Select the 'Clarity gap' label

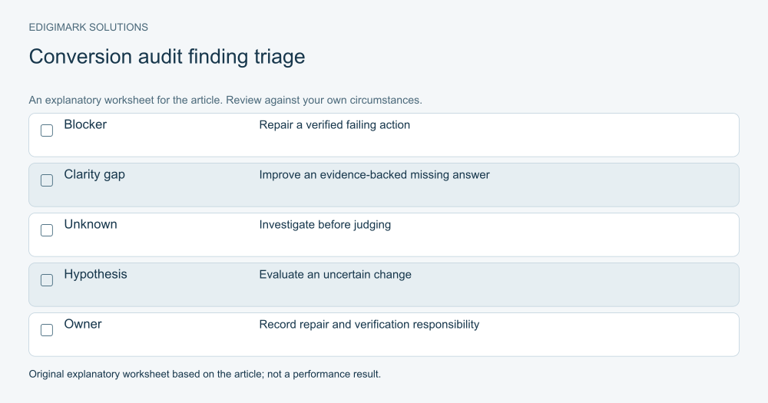[94, 175]
